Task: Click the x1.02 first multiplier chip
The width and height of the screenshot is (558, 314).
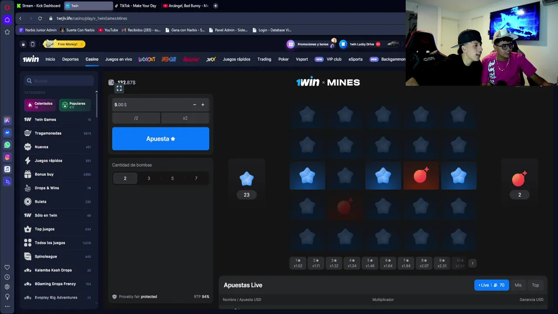Action: [x=298, y=263]
